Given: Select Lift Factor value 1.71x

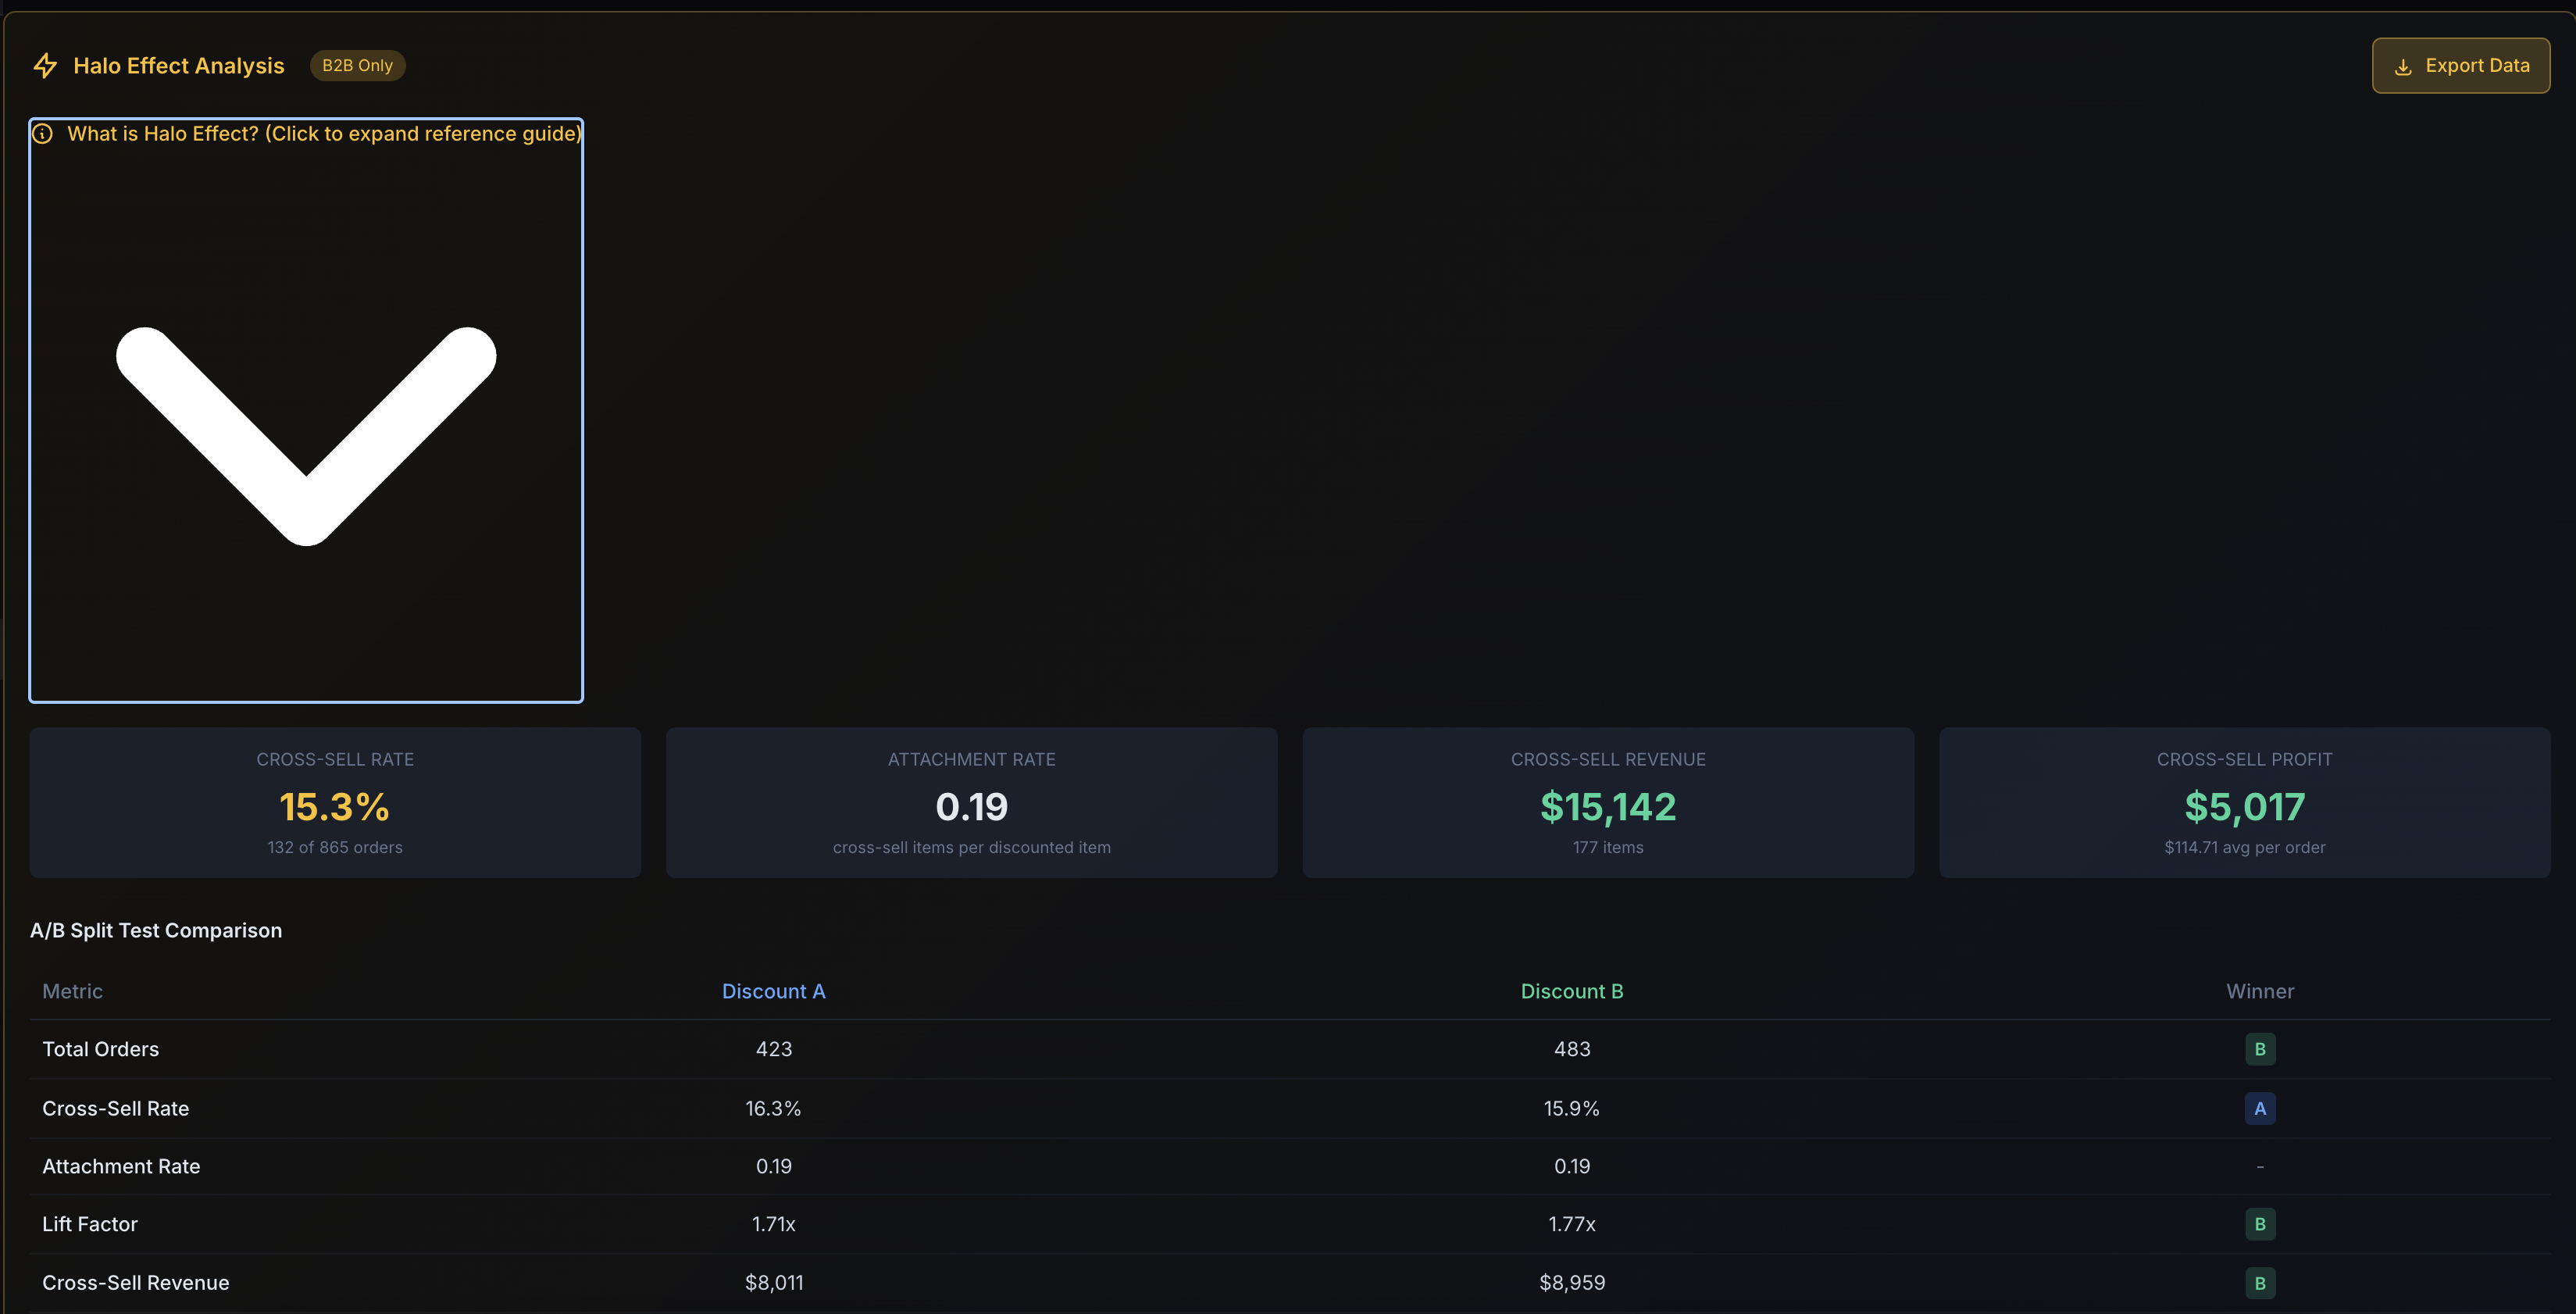Looking at the screenshot, I should click(773, 1224).
